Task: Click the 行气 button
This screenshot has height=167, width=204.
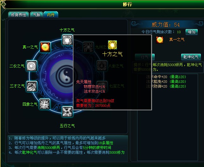Action: point(145,57)
